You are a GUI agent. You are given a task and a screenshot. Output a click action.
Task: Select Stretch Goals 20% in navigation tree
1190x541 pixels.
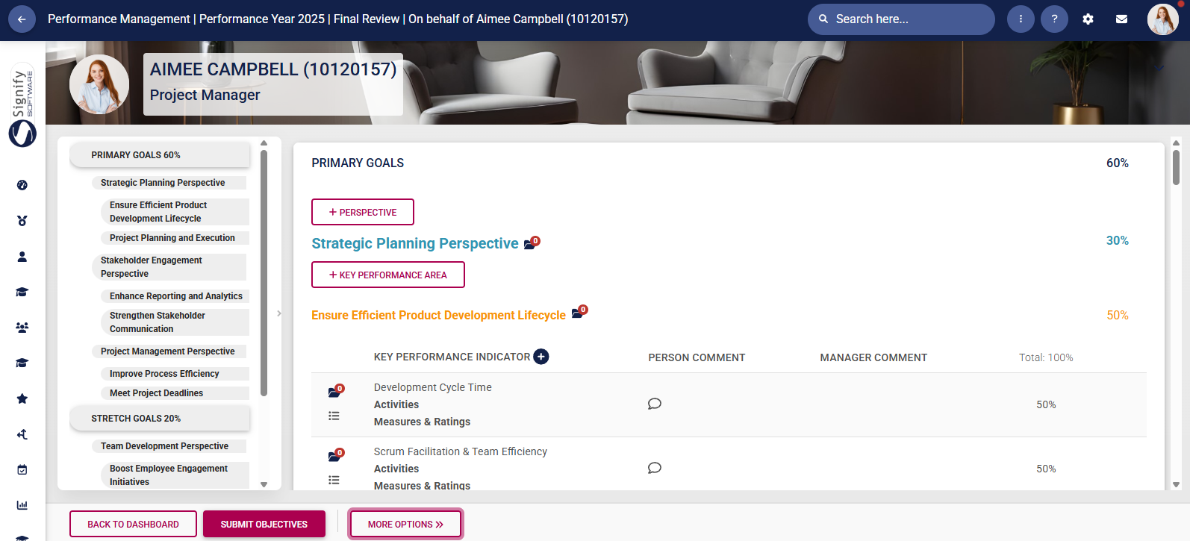[136, 419]
